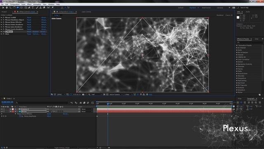Screen dimensions: 264x149
Task: Toggle the fx switch for Plexus Points Renderer
Action: (3, 24)
